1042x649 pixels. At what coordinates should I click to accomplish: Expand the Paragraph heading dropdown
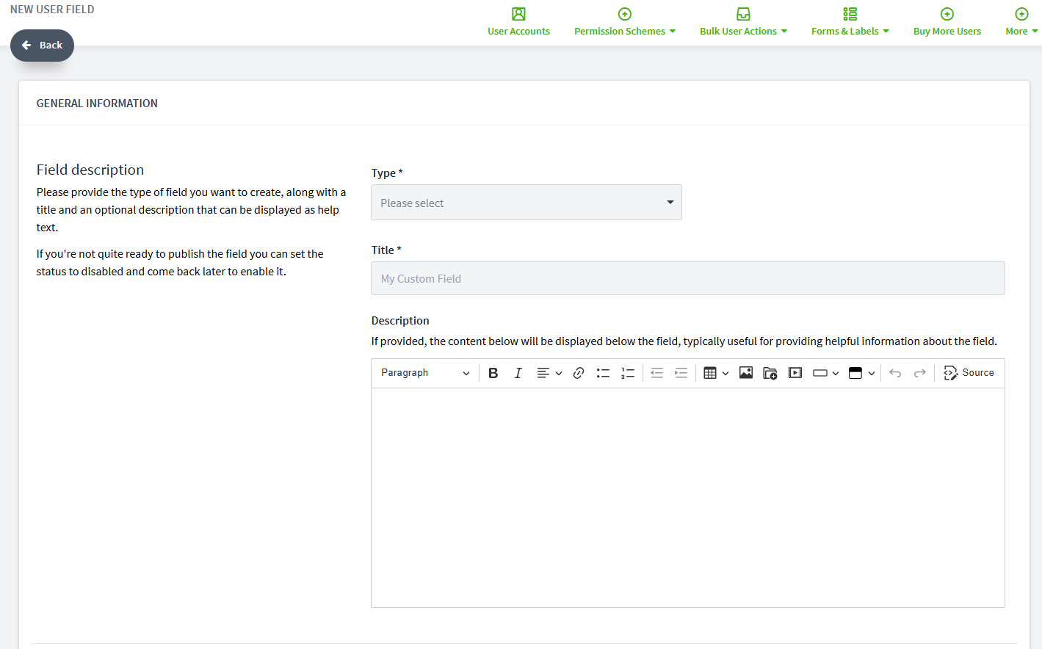[425, 373]
